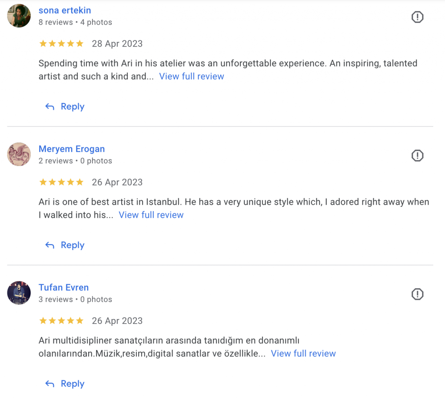This screenshot has width=445, height=402.
Task: Click reply arrow icon under sona ertekin's review
Action: point(50,107)
